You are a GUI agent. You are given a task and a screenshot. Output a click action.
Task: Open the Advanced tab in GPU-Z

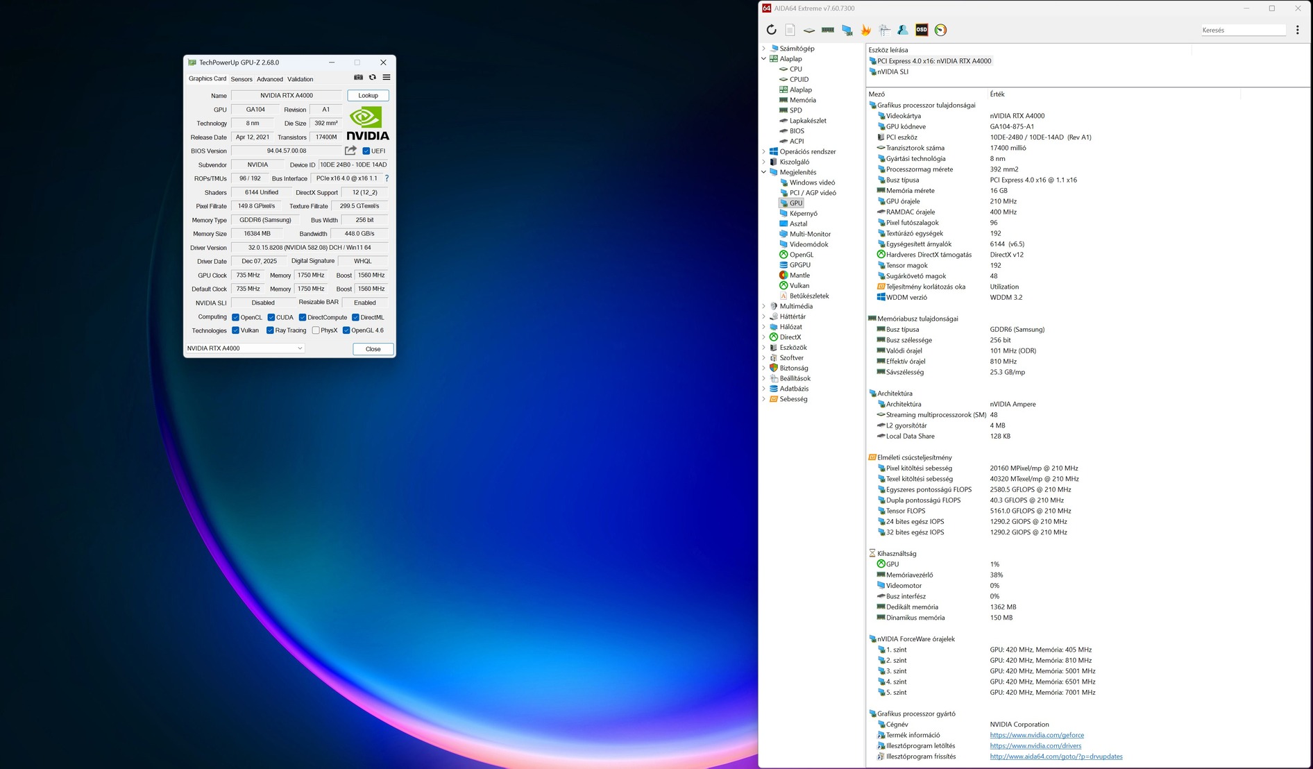pos(269,79)
